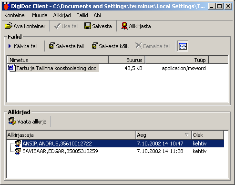Click the Salvesta fail button
235x185 pixels.
pos(66,46)
